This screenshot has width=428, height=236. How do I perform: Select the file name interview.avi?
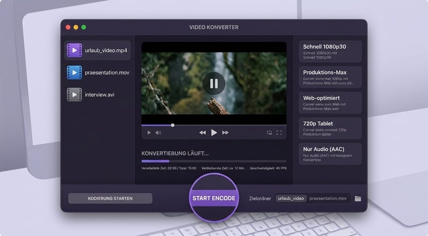pyautogui.click(x=100, y=95)
